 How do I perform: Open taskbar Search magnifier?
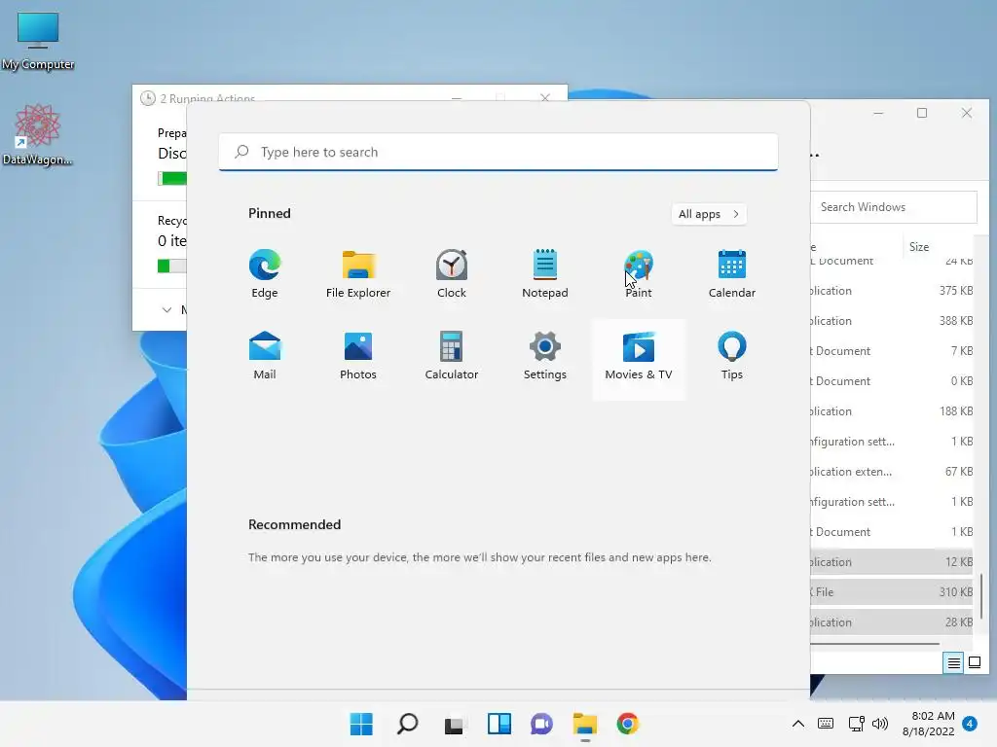pos(408,724)
